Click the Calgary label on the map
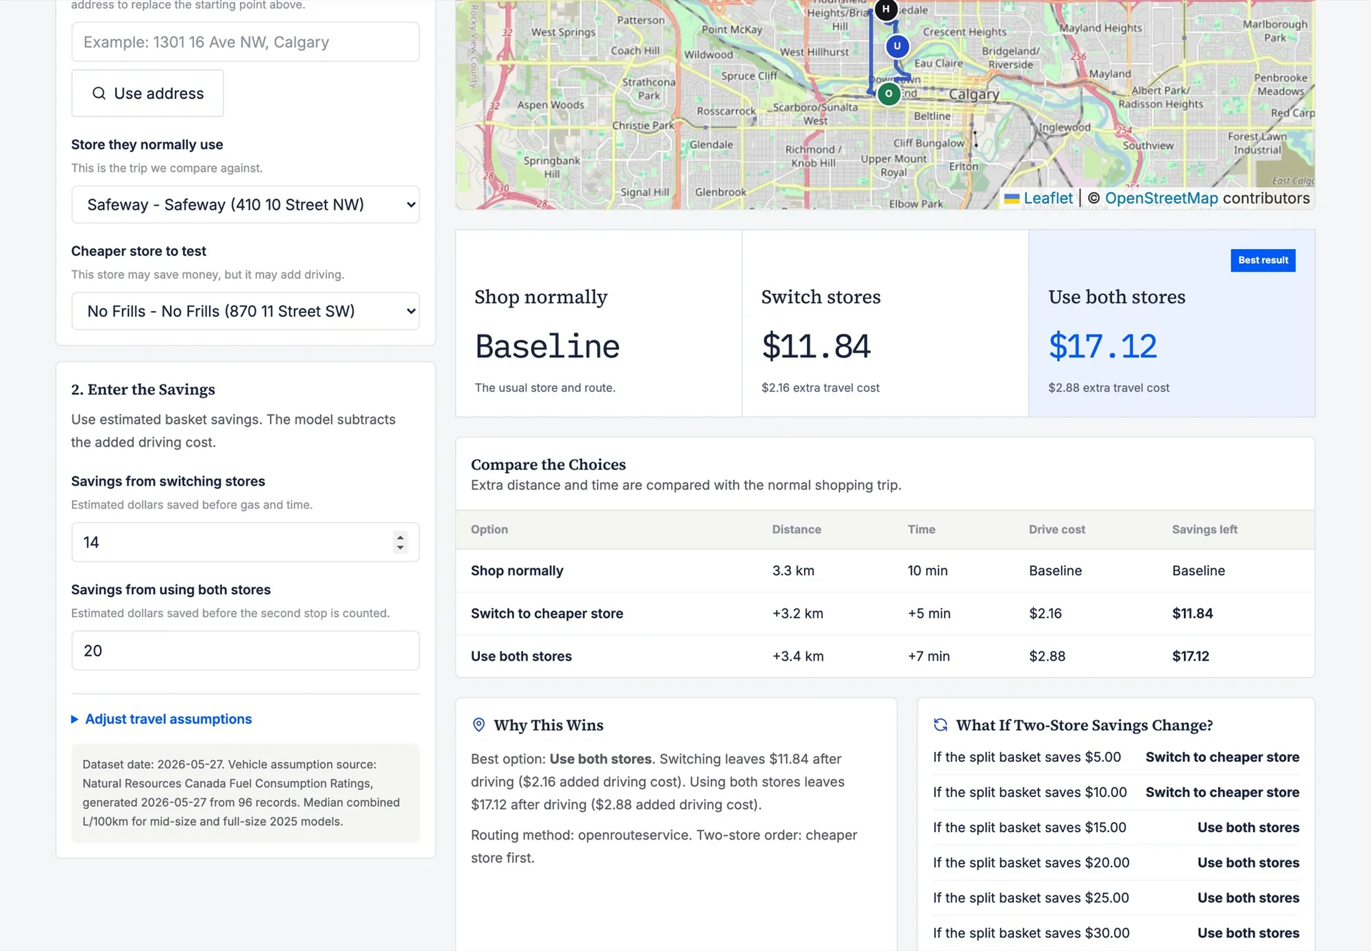The height and width of the screenshot is (951, 1371). pos(974,94)
